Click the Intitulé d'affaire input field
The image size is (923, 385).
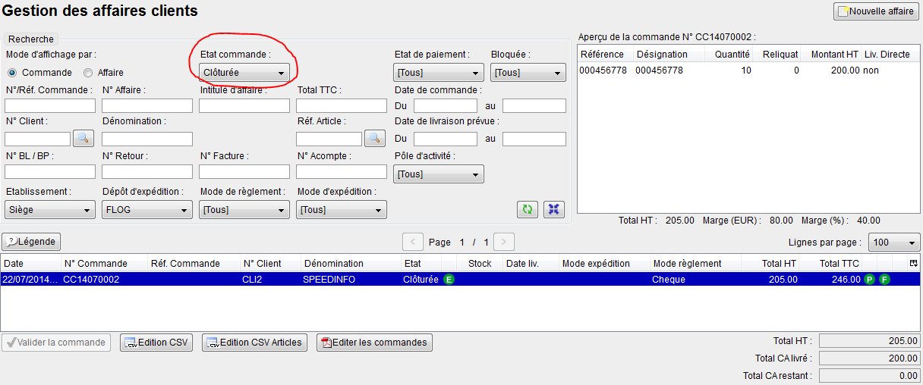coord(244,105)
